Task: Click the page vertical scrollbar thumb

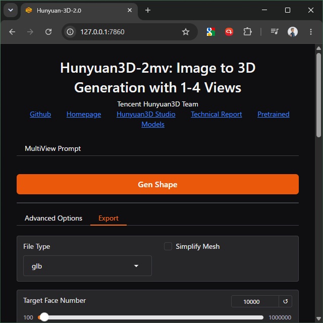Action: 318,95
